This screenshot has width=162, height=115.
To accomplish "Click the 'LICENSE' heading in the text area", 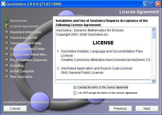I will click(x=103, y=43).
